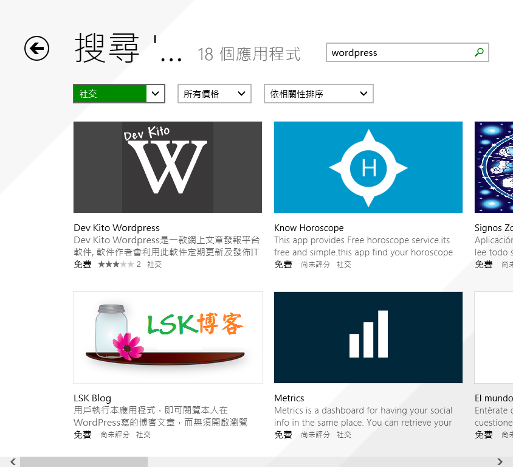
Task: Click 免費 price under Metrics
Action: pyautogui.click(x=283, y=435)
